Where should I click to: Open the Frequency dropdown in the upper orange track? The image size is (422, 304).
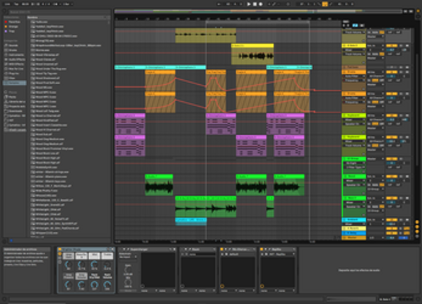pyautogui.click(x=353, y=80)
